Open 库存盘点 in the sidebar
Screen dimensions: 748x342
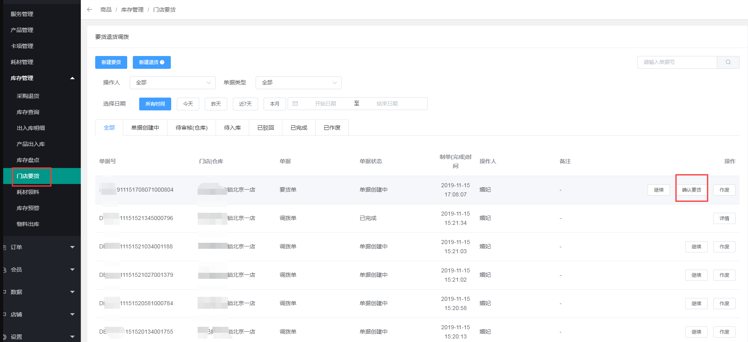coord(42,160)
